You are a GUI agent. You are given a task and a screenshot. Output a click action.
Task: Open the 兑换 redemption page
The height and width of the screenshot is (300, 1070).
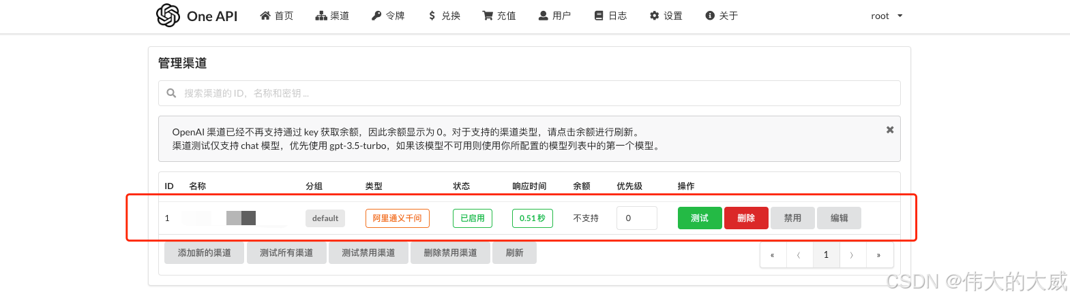coord(444,16)
